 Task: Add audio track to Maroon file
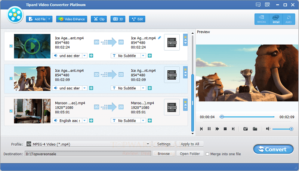[x=91, y=120]
